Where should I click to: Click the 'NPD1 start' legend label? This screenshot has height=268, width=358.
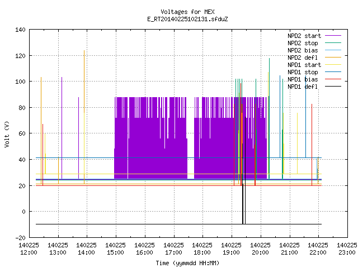click(304, 65)
